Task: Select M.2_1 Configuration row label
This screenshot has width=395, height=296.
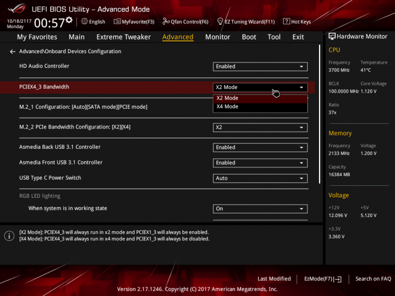Action: coord(83,107)
